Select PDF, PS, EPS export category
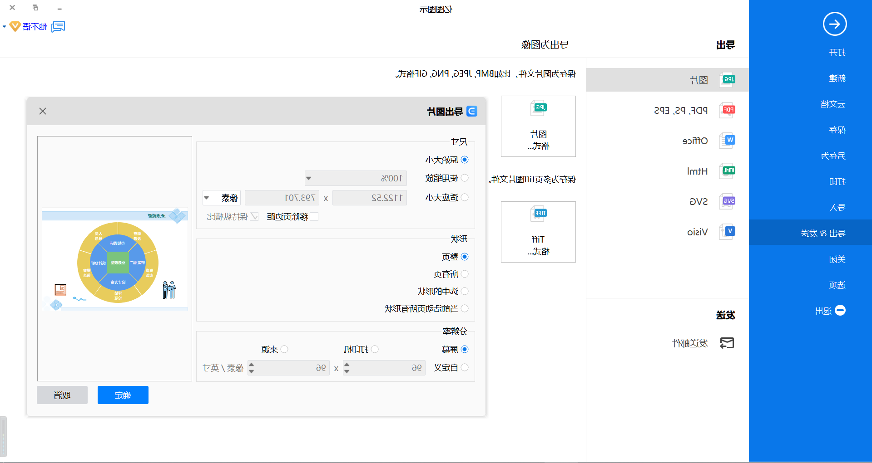This screenshot has width=872, height=463. pyautogui.click(x=667, y=110)
